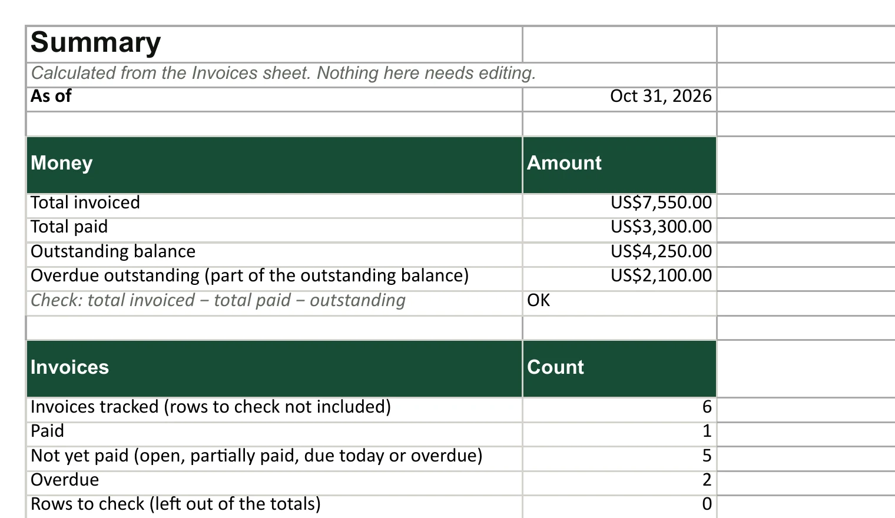The width and height of the screenshot is (895, 518).
Task: Click the 'Calculated from the Invoices sheet' note
Action: [283, 73]
